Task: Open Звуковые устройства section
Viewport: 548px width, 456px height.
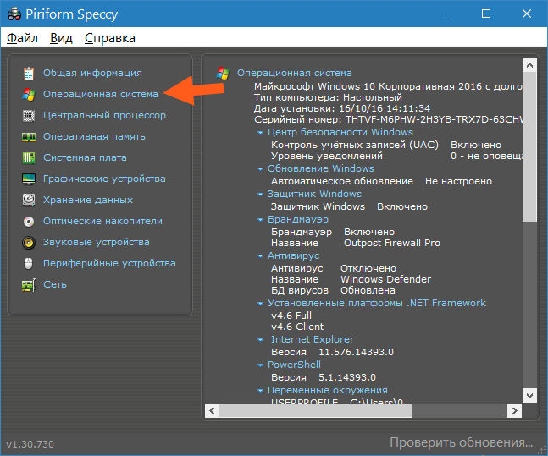Action: (97, 242)
